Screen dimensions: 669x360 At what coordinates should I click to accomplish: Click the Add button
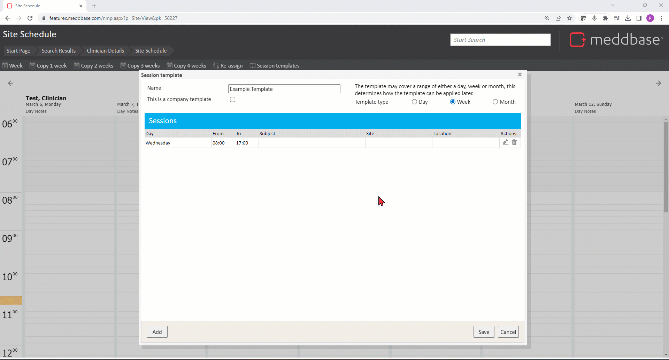tap(157, 332)
